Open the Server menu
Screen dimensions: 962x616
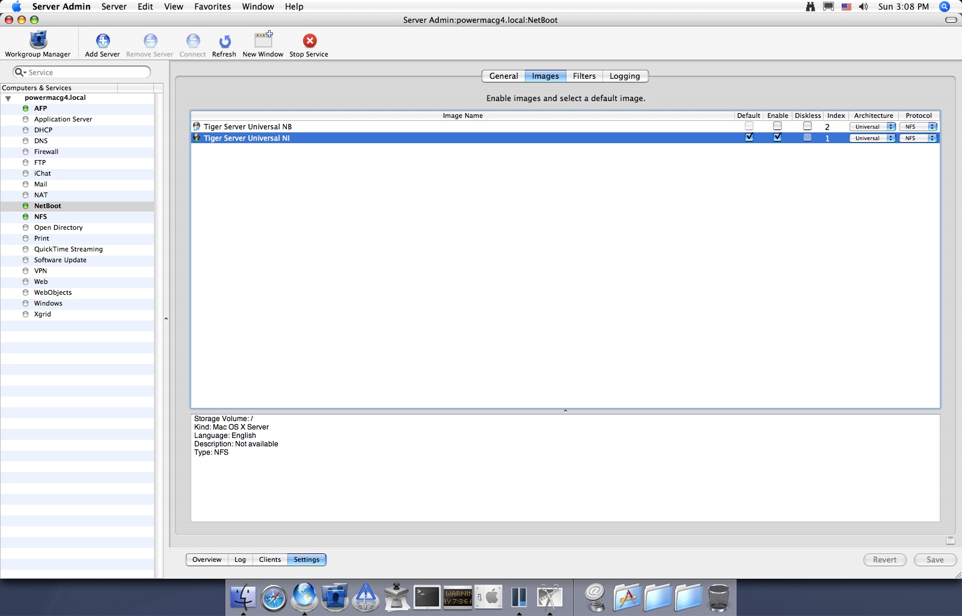pyautogui.click(x=114, y=7)
